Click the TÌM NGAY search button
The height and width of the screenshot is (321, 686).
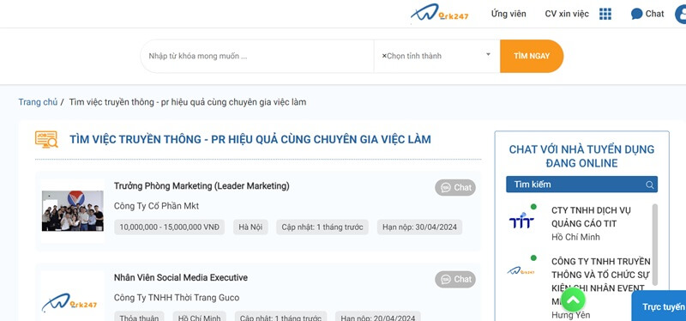click(532, 56)
